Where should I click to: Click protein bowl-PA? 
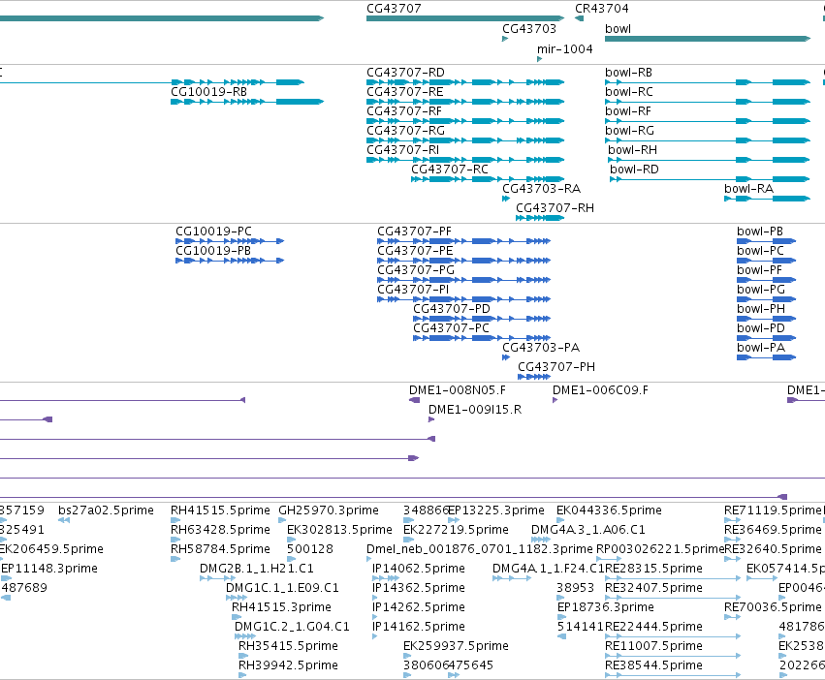767,357
